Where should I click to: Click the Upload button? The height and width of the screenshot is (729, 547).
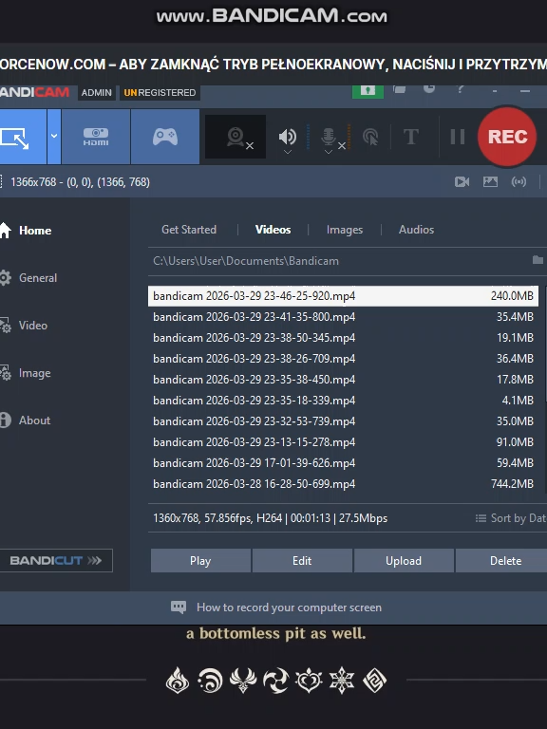[x=404, y=561]
